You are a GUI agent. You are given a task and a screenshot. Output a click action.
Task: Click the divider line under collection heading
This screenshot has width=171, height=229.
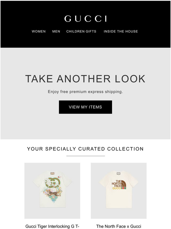coord(85,156)
